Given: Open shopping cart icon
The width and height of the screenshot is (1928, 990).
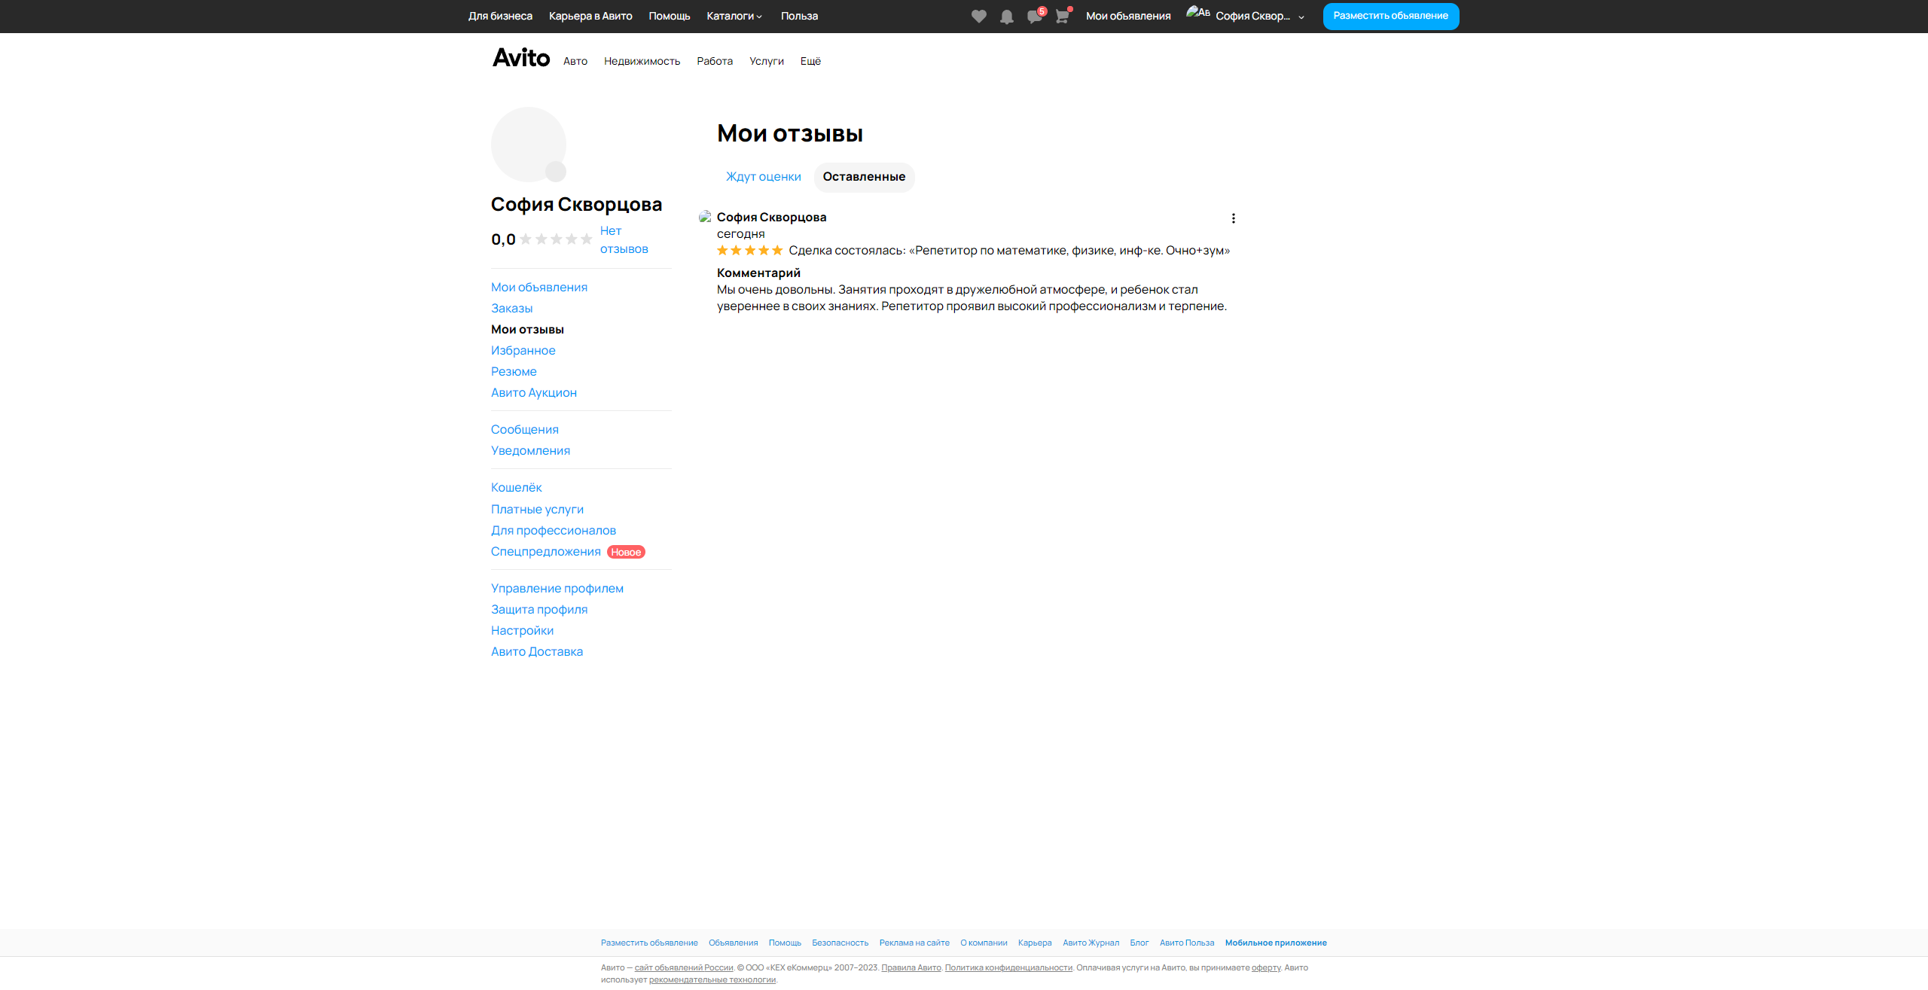Looking at the screenshot, I should pos(1062,17).
